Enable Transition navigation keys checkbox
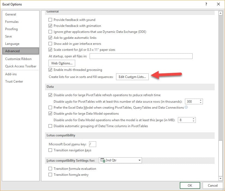 point(50,150)
